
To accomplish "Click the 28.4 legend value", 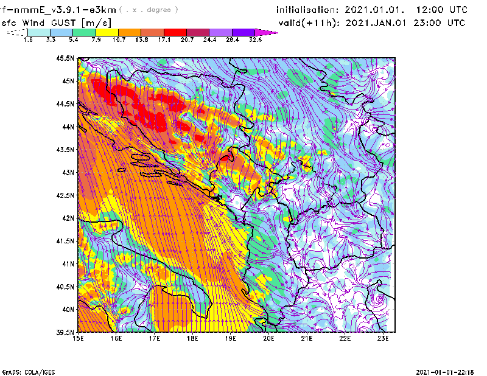I will [233, 40].
